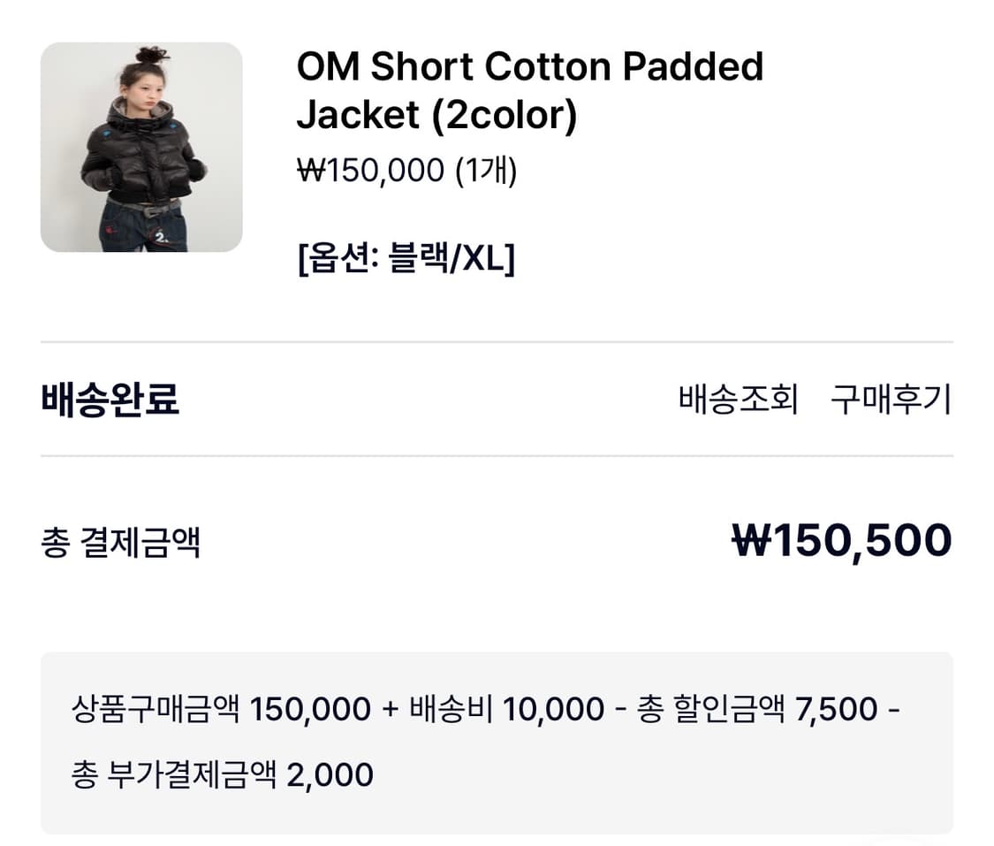The image size is (994, 846).
Task: Click the 배송완료 delivery status
Action: coord(110,400)
